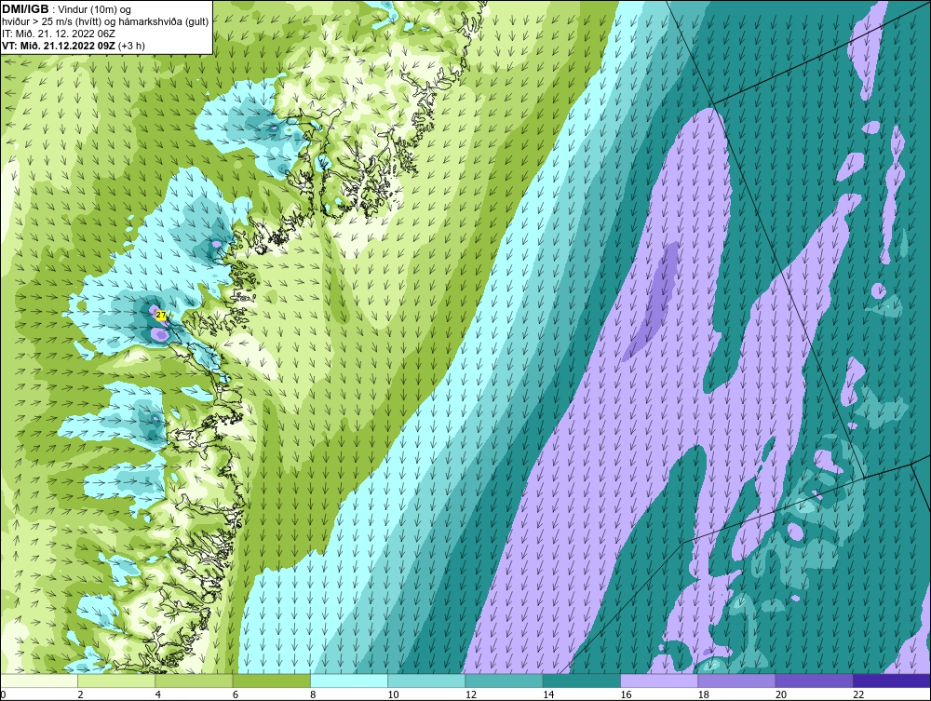Image resolution: width=931 pixels, height=701 pixels.
Task: Click the 18-20 m/s purple legend swatch
Action: (x=736, y=681)
